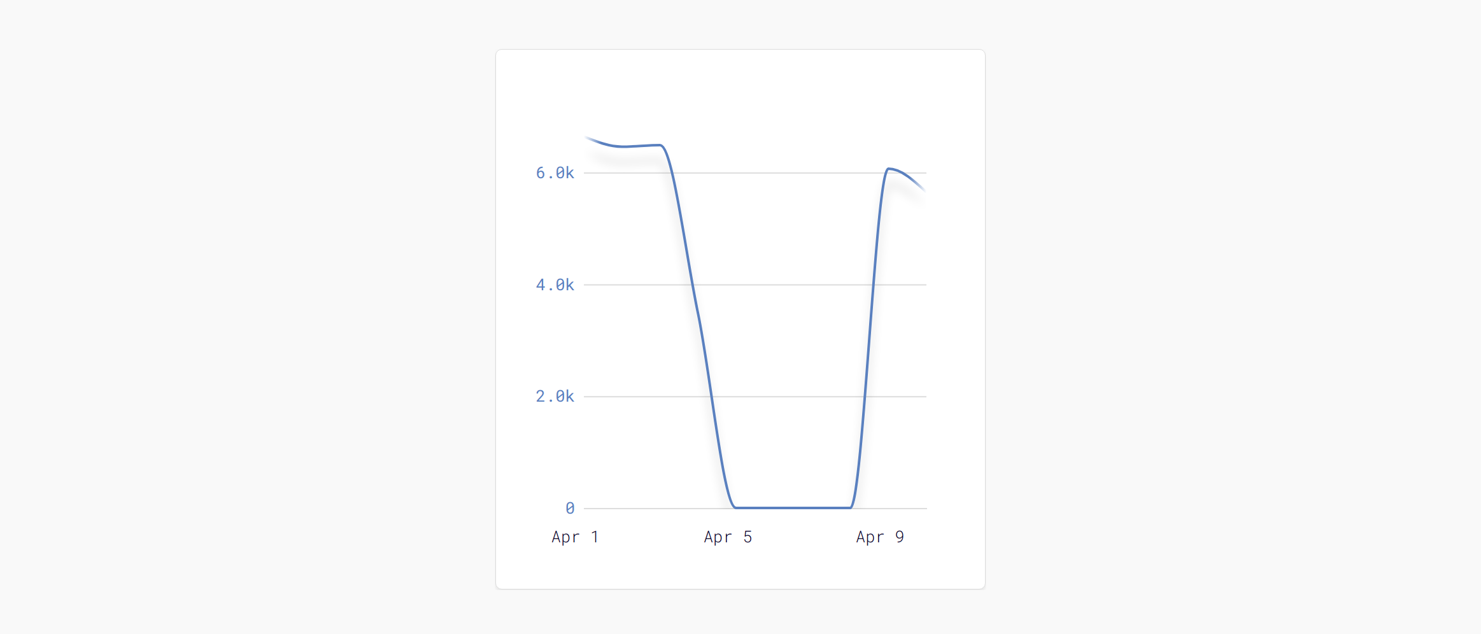Image resolution: width=1481 pixels, height=634 pixels.
Task: Click the 6.0k y-axis label
Action: click(x=555, y=173)
